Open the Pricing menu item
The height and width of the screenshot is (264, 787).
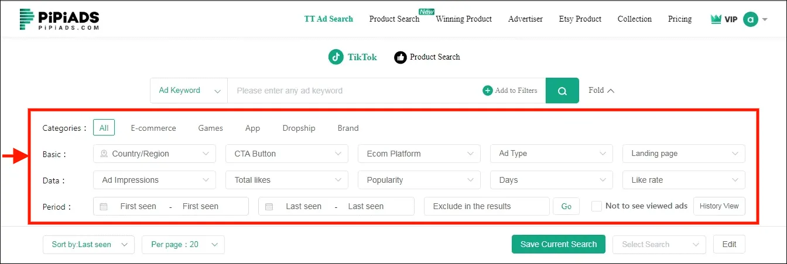[x=679, y=19]
